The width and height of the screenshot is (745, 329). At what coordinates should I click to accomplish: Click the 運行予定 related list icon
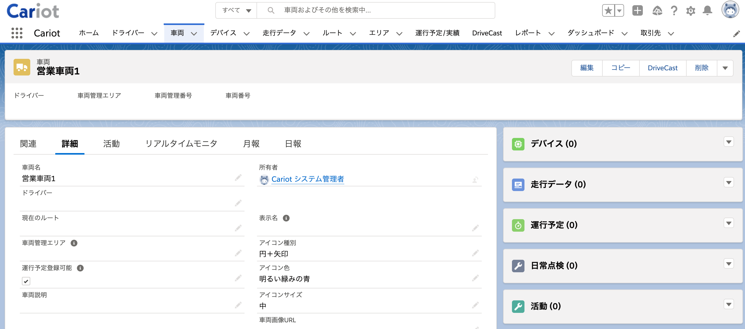coord(518,225)
